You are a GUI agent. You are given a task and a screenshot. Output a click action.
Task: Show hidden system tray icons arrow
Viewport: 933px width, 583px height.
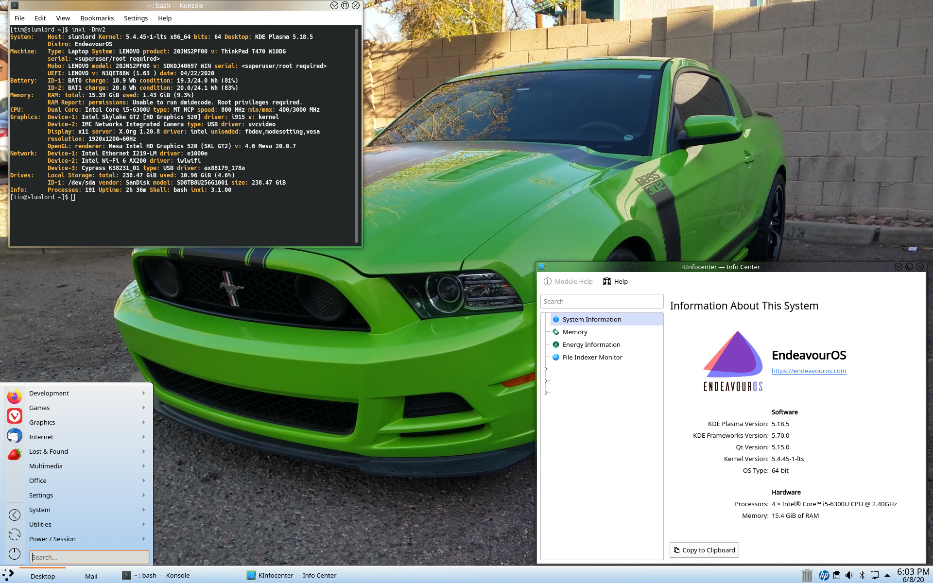tap(887, 575)
